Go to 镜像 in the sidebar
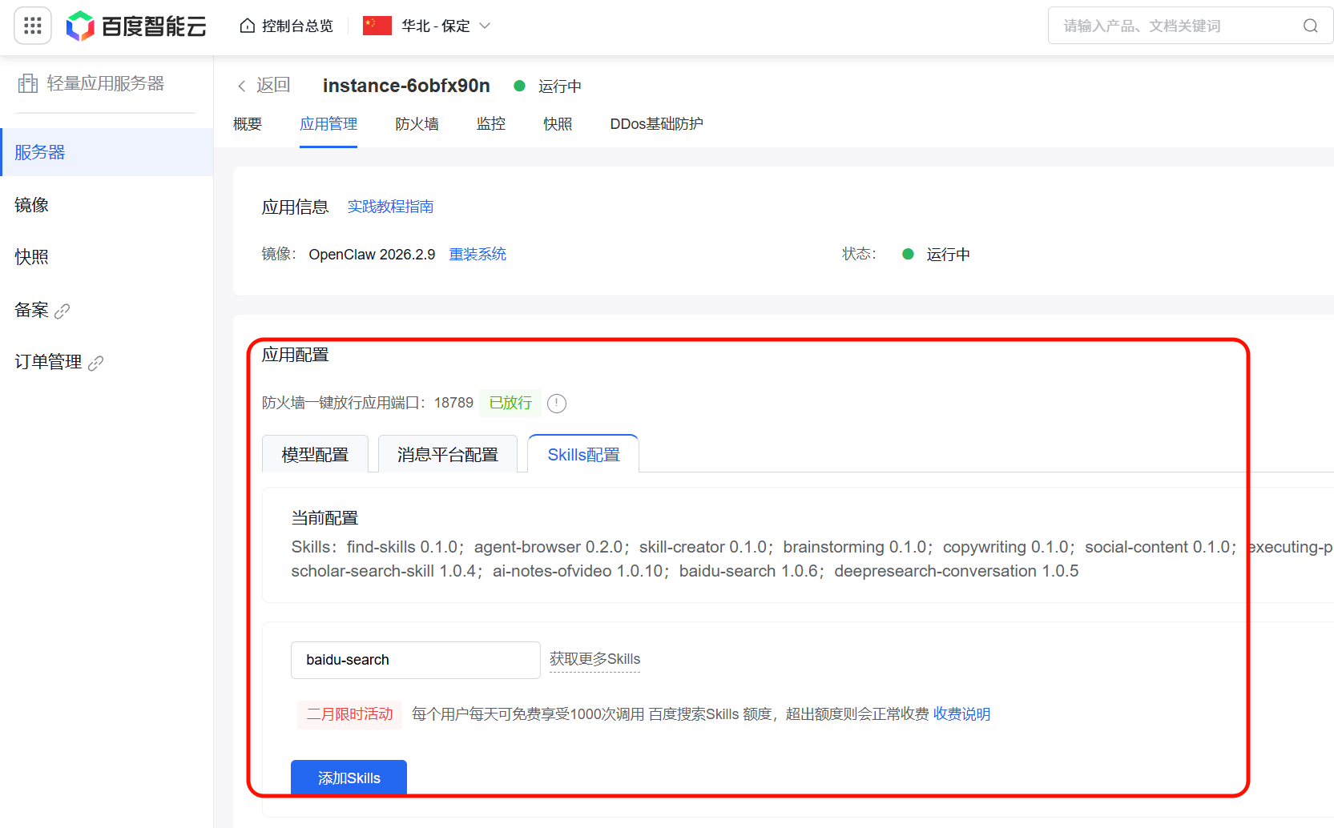The image size is (1334, 828). pos(32,205)
